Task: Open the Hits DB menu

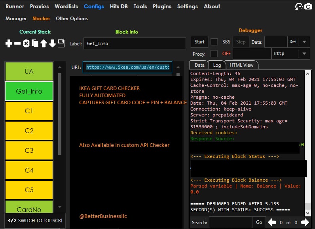Action: click(119, 6)
